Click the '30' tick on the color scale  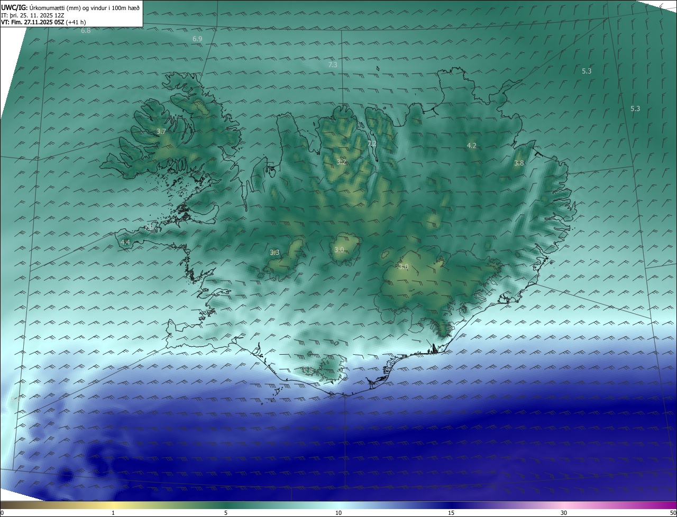tap(564, 513)
